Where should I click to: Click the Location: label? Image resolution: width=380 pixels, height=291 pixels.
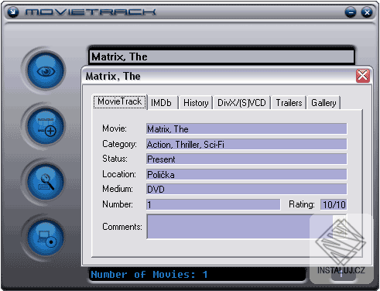click(119, 174)
